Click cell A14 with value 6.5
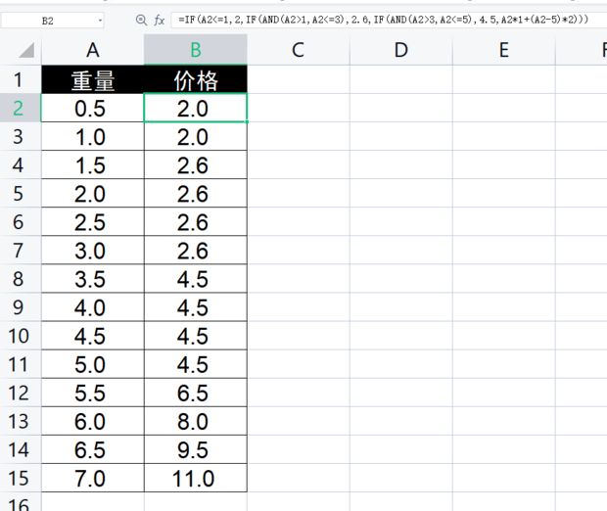This screenshot has width=607, height=511. pos(93,449)
